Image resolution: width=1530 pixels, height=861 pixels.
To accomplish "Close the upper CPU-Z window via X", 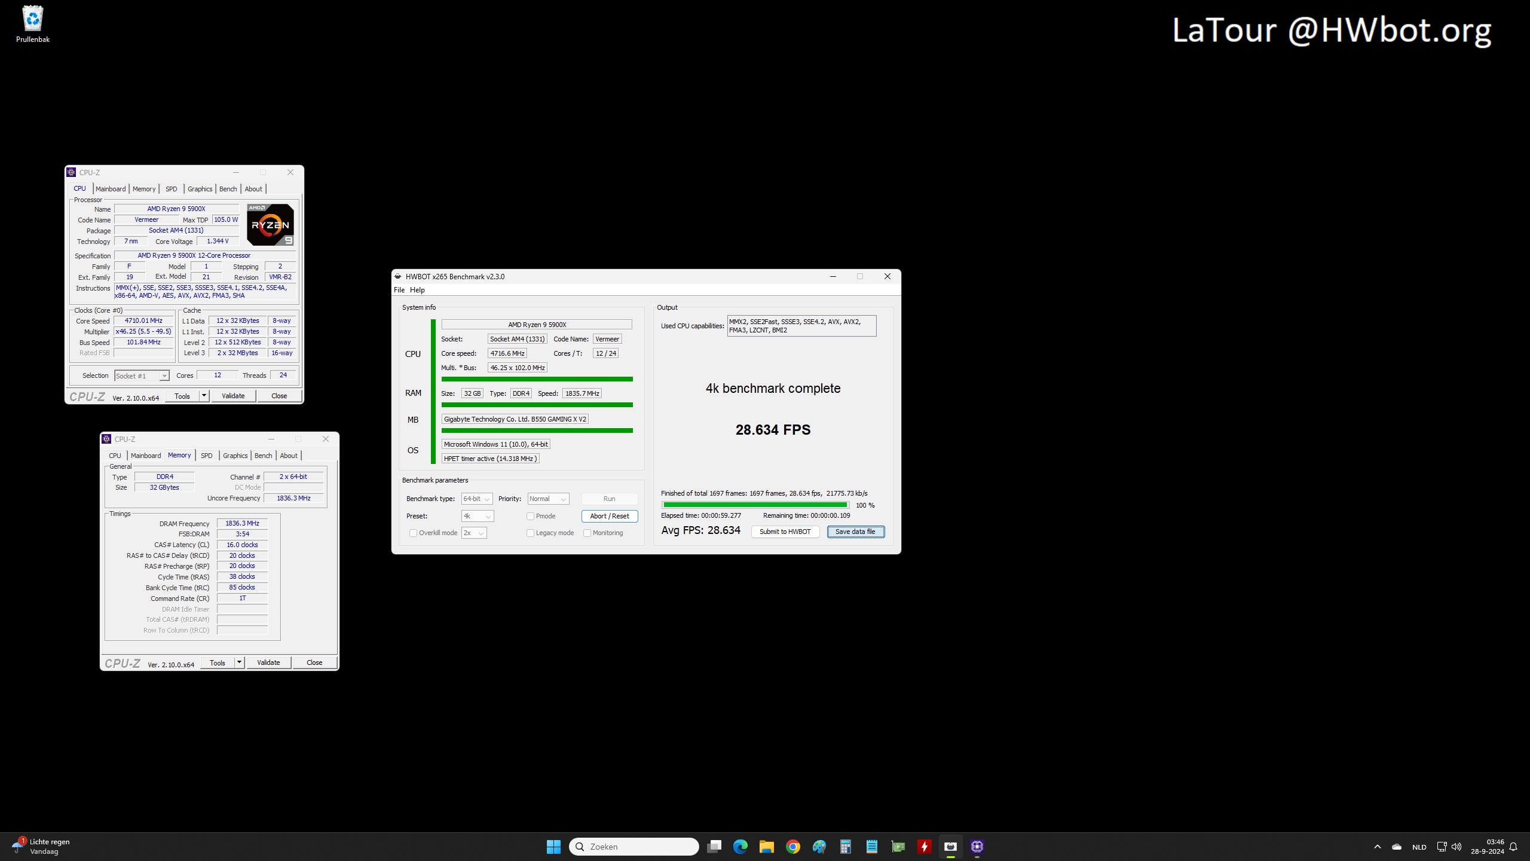I will pos(290,172).
